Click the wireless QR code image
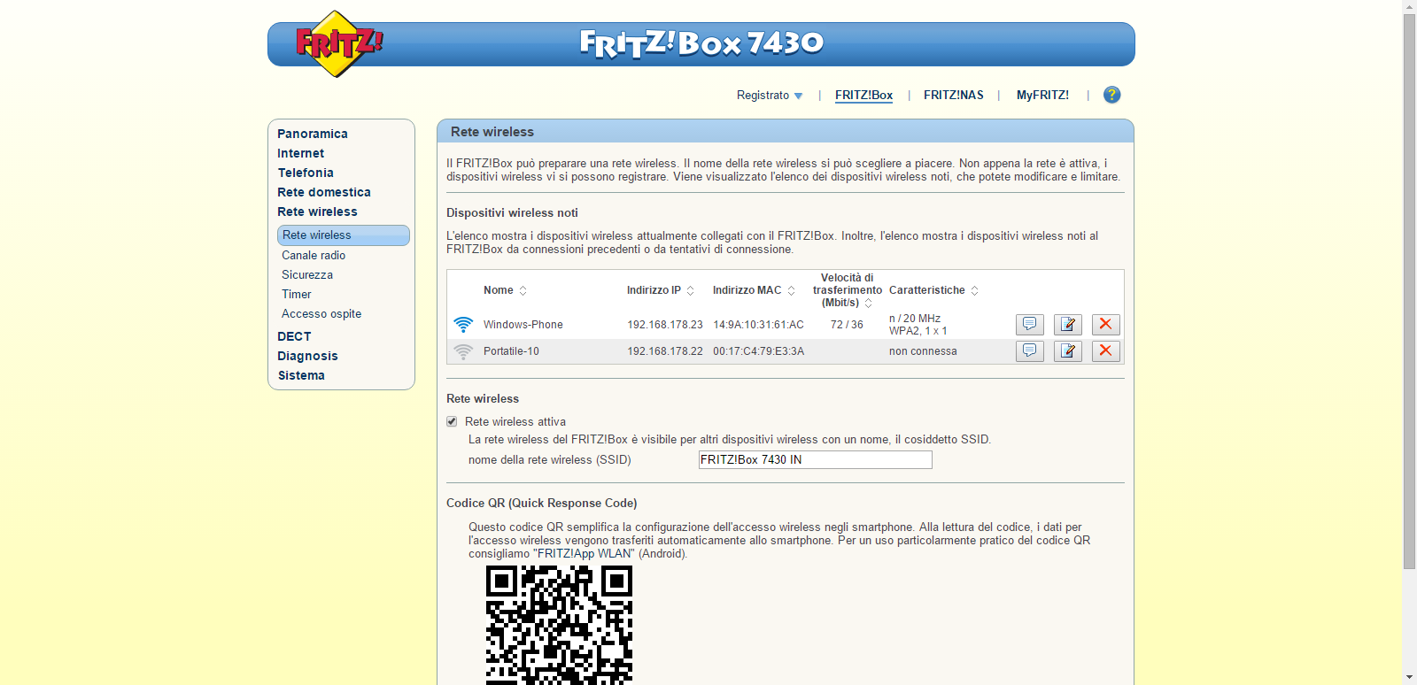This screenshot has width=1417, height=685. click(x=559, y=625)
